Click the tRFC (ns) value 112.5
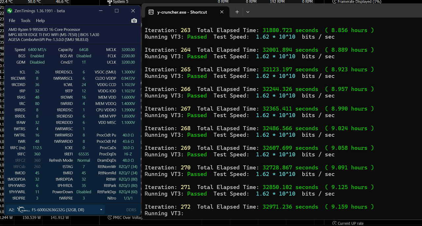The width and height of the screenshot is (422, 226). (37, 148)
